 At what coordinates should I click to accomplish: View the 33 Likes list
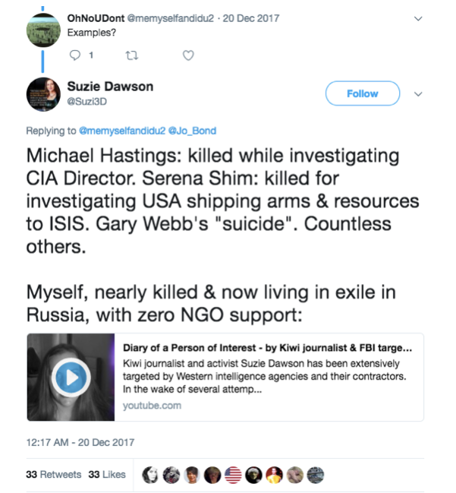tap(107, 475)
